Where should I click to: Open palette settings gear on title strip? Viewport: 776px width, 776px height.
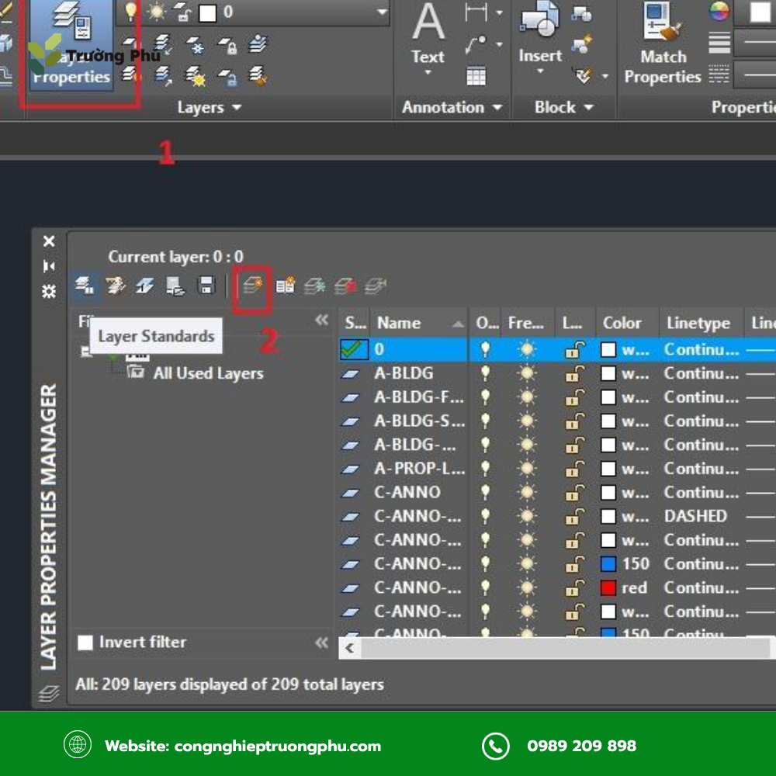48,291
